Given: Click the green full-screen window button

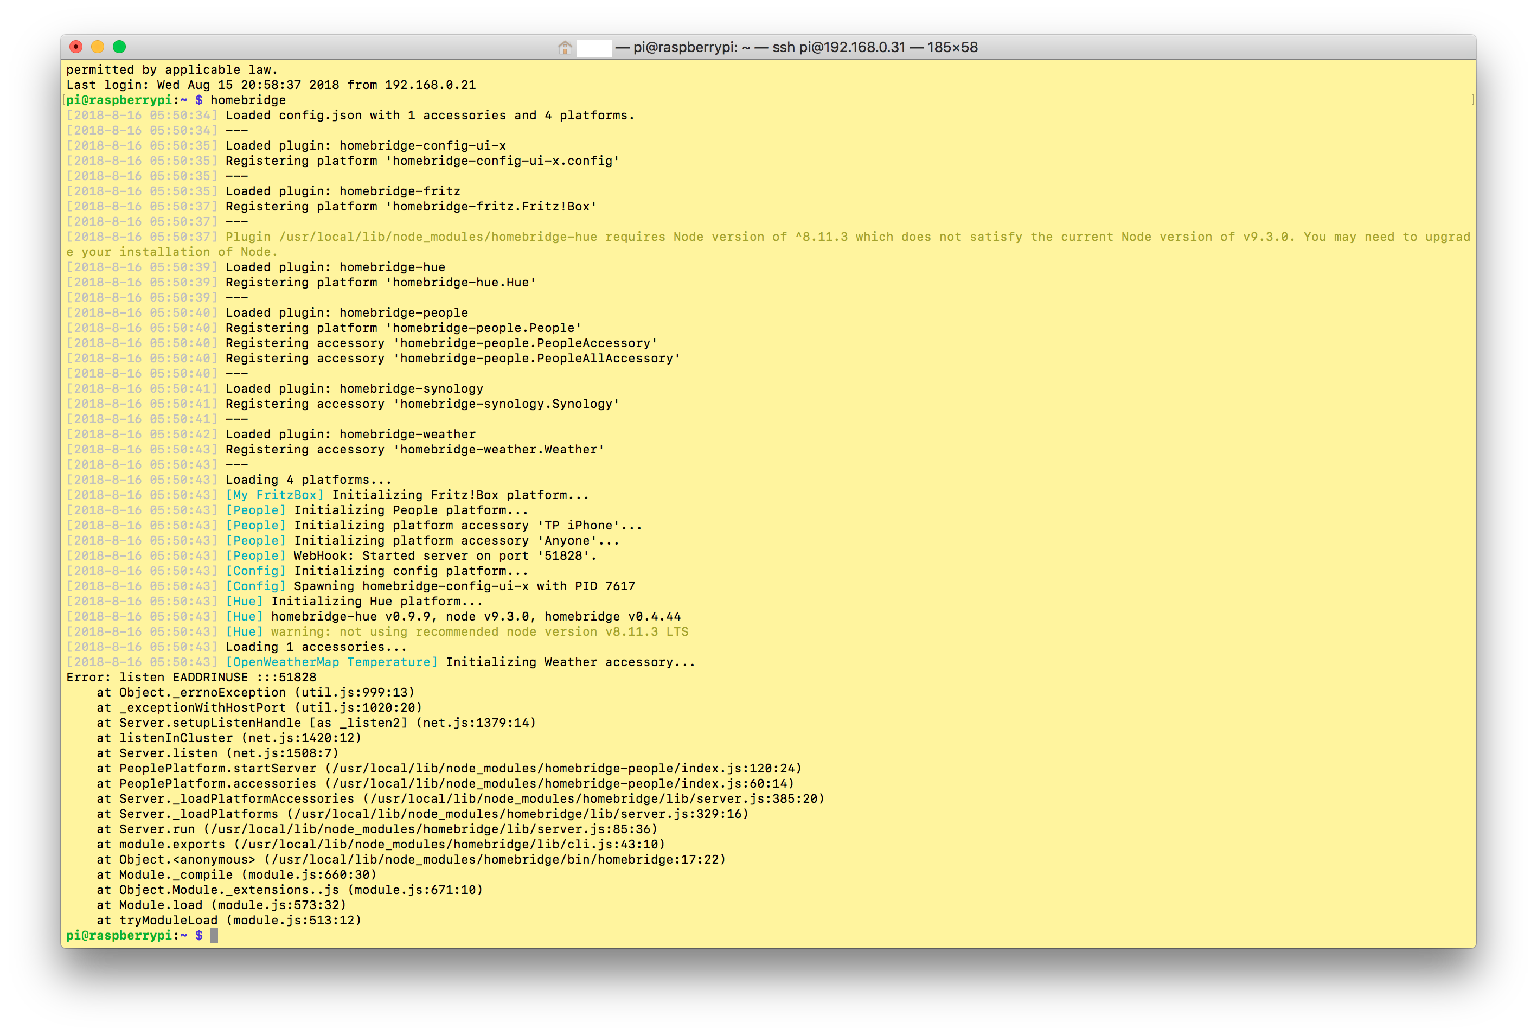Looking at the screenshot, I should tap(119, 47).
